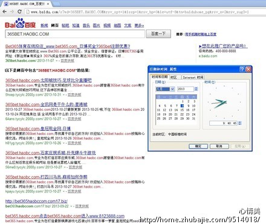266x224 pixels.
Task: Click the search box containing 365BET.HAOBC.COM
Action: pos(75,34)
